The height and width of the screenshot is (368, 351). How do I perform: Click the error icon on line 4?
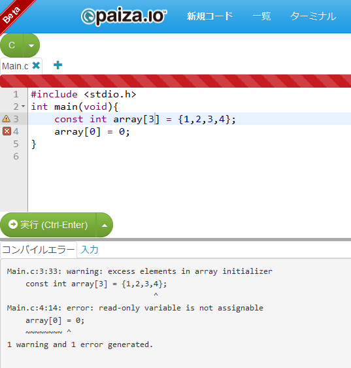pos(7,131)
